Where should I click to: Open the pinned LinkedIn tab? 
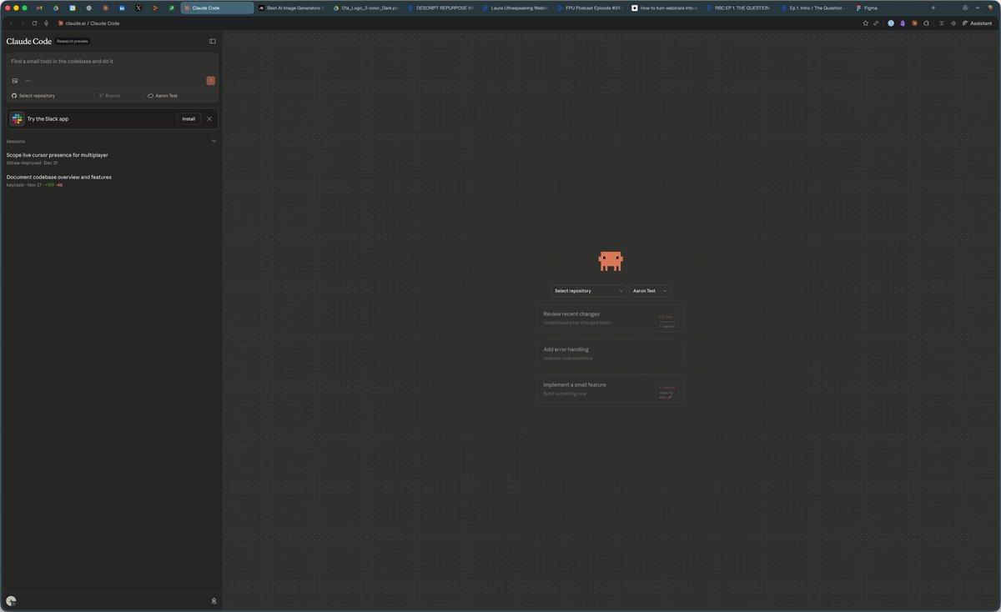(122, 8)
